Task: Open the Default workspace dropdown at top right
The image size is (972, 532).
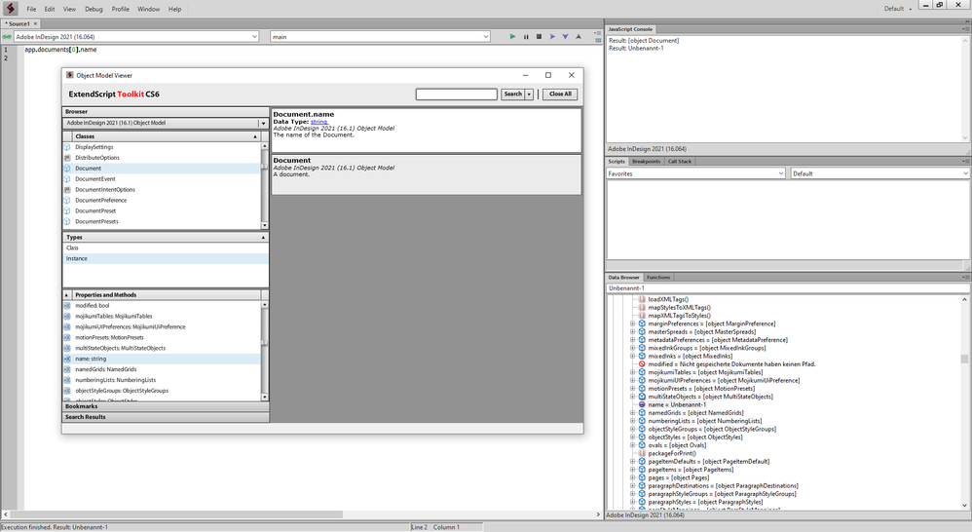Action: (x=898, y=9)
